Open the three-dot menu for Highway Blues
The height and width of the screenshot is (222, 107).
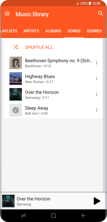(x=96, y=79)
